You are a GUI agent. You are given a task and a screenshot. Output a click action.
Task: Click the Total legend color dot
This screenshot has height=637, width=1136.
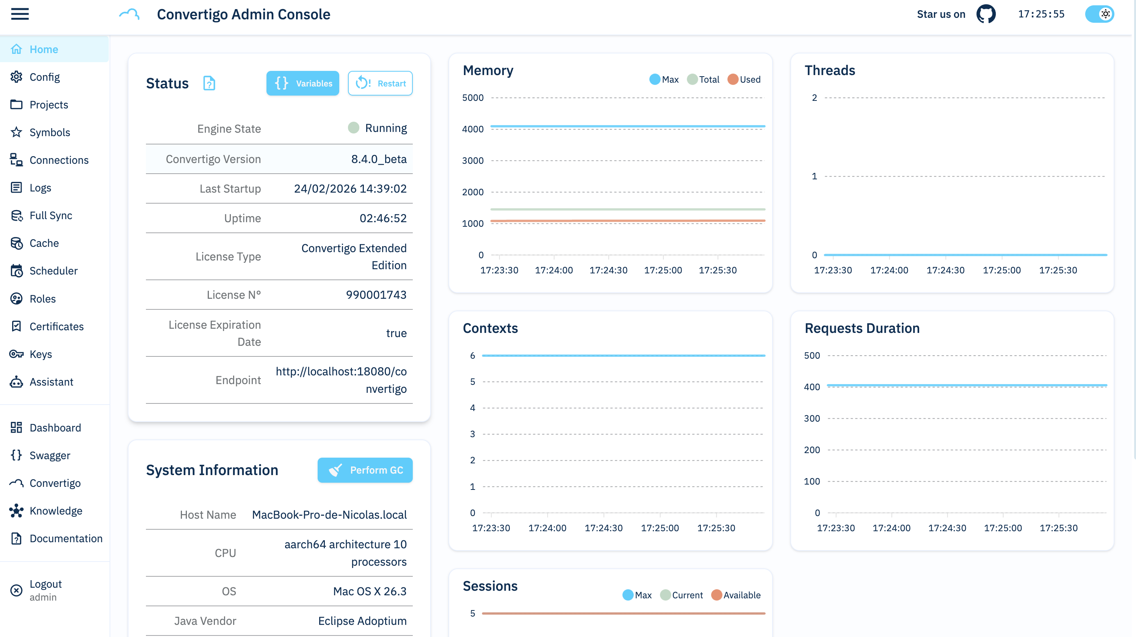point(693,79)
